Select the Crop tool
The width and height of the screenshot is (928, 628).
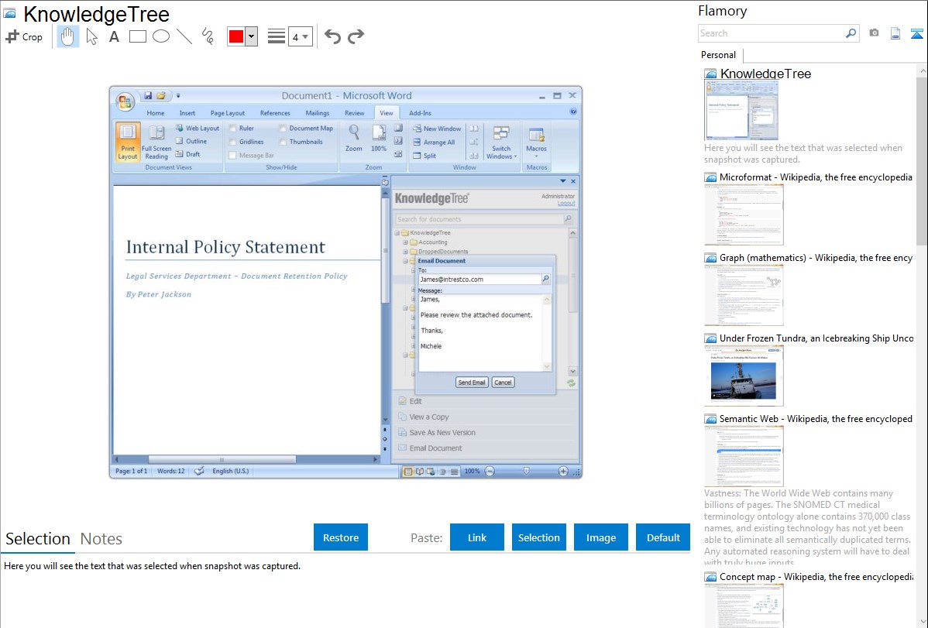coord(24,36)
